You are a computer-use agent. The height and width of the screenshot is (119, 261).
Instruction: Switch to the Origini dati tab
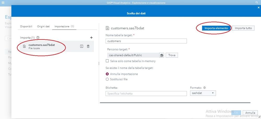point(43,27)
